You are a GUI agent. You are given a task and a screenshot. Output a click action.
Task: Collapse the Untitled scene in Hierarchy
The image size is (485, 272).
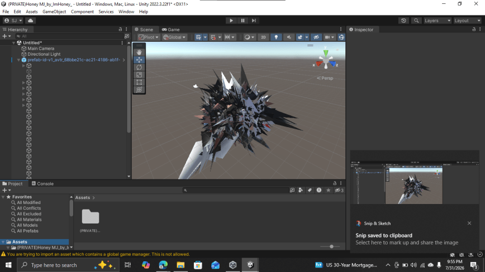[x=13, y=43]
